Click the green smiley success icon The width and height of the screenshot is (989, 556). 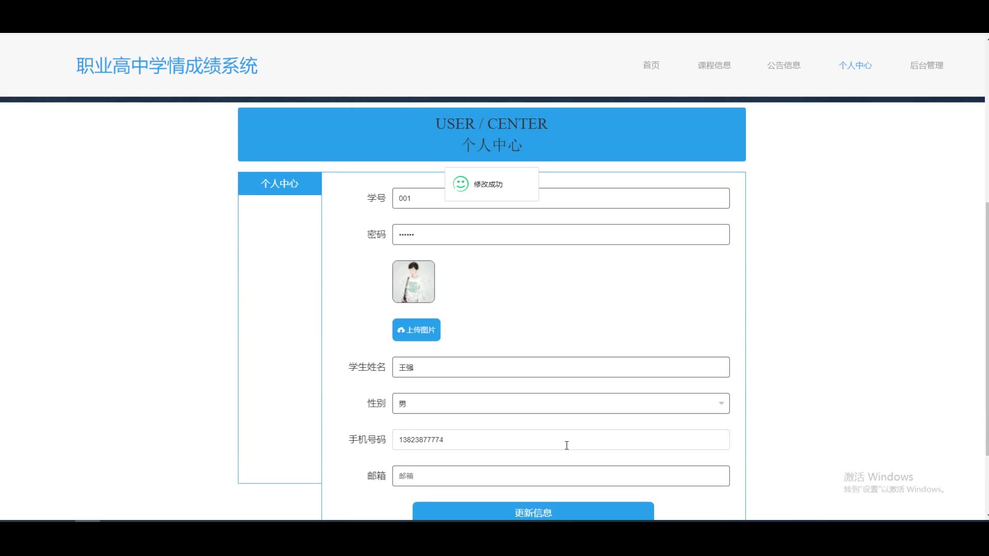pyautogui.click(x=461, y=184)
